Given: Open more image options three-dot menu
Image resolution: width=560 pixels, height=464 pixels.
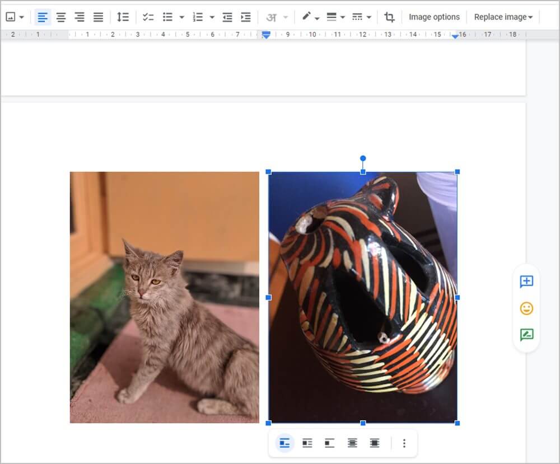Looking at the screenshot, I should (404, 443).
